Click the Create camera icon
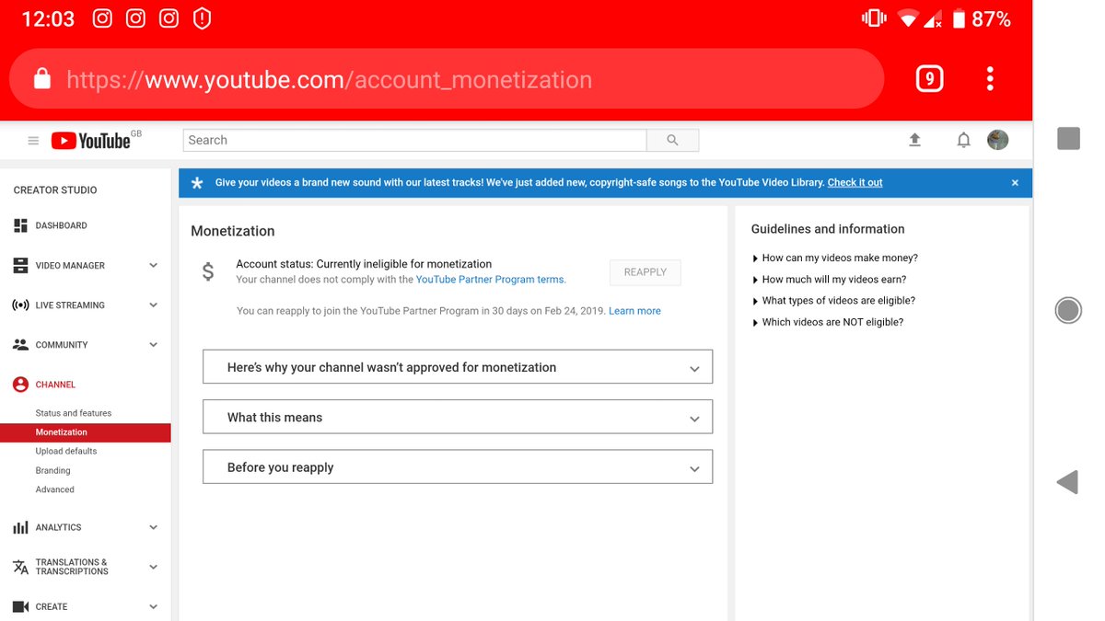Viewport: 1105px width, 621px height. pyautogui.click(x=20, y=607)
